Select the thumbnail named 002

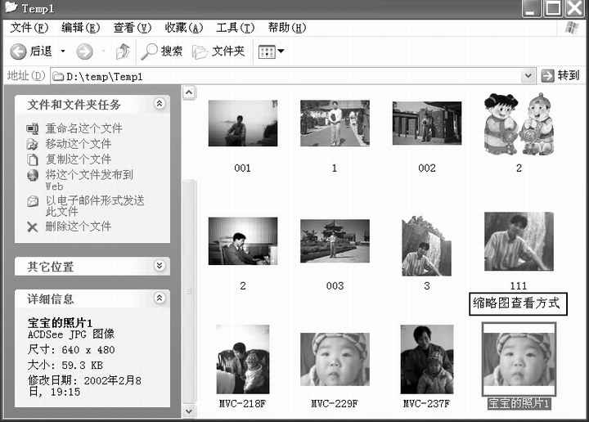click(427, 123)
